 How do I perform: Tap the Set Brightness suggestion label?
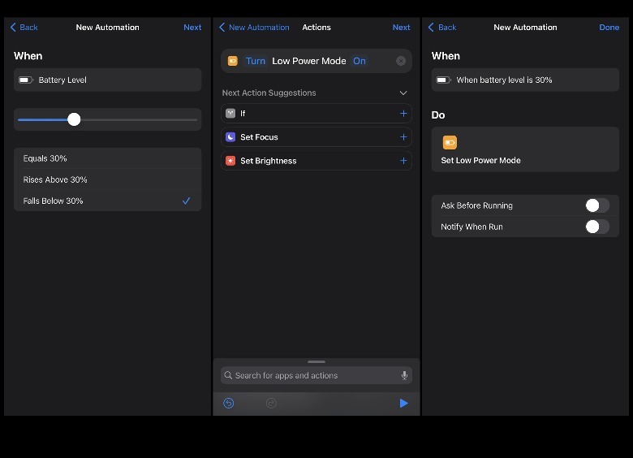coord(268,161)
